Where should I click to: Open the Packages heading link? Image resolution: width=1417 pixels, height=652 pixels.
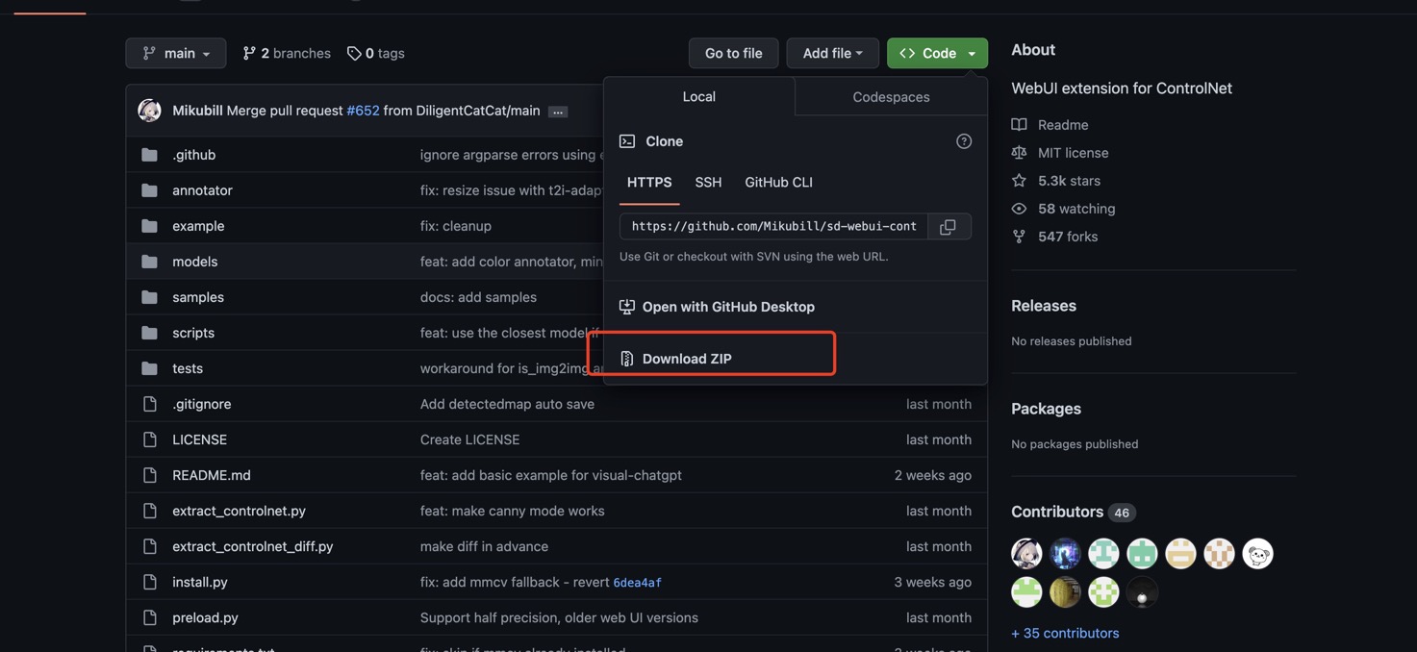pos(1046,409)
